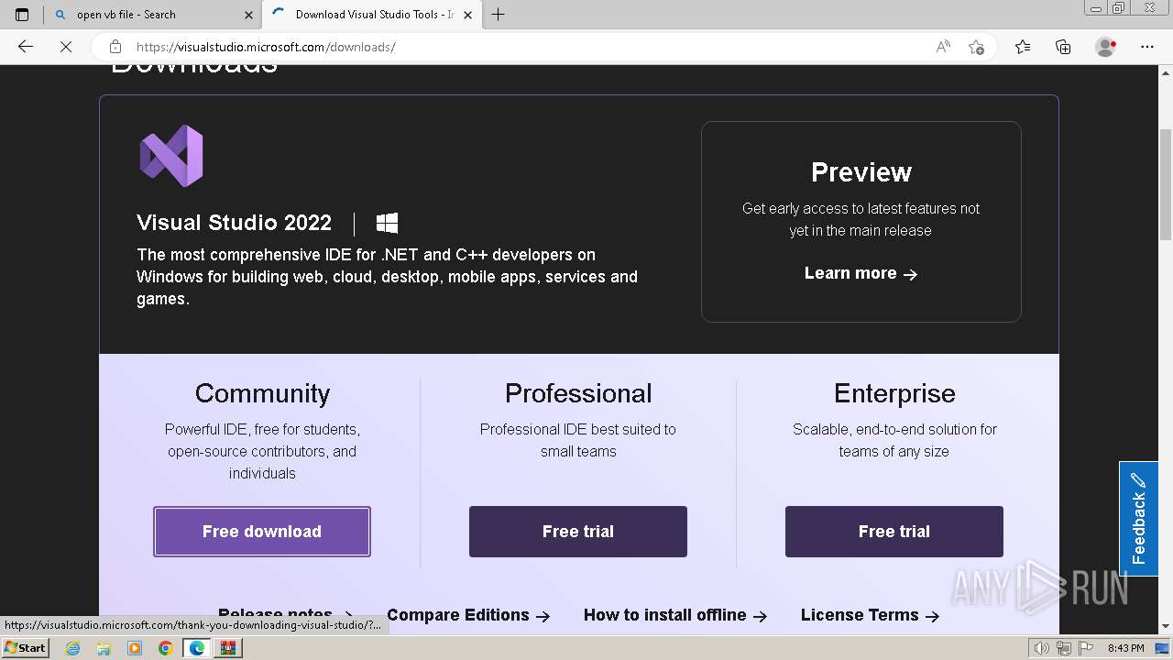Click the 'Visual Studio 2022' heading
Image resolution: width=1173 pixels, height=660 pixels.
pos(234,223)
